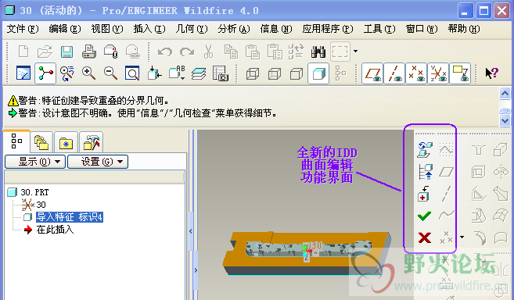Screen dimensions: 514x300
Task: Click the top IDD surface edit icon
Action: 425,150
